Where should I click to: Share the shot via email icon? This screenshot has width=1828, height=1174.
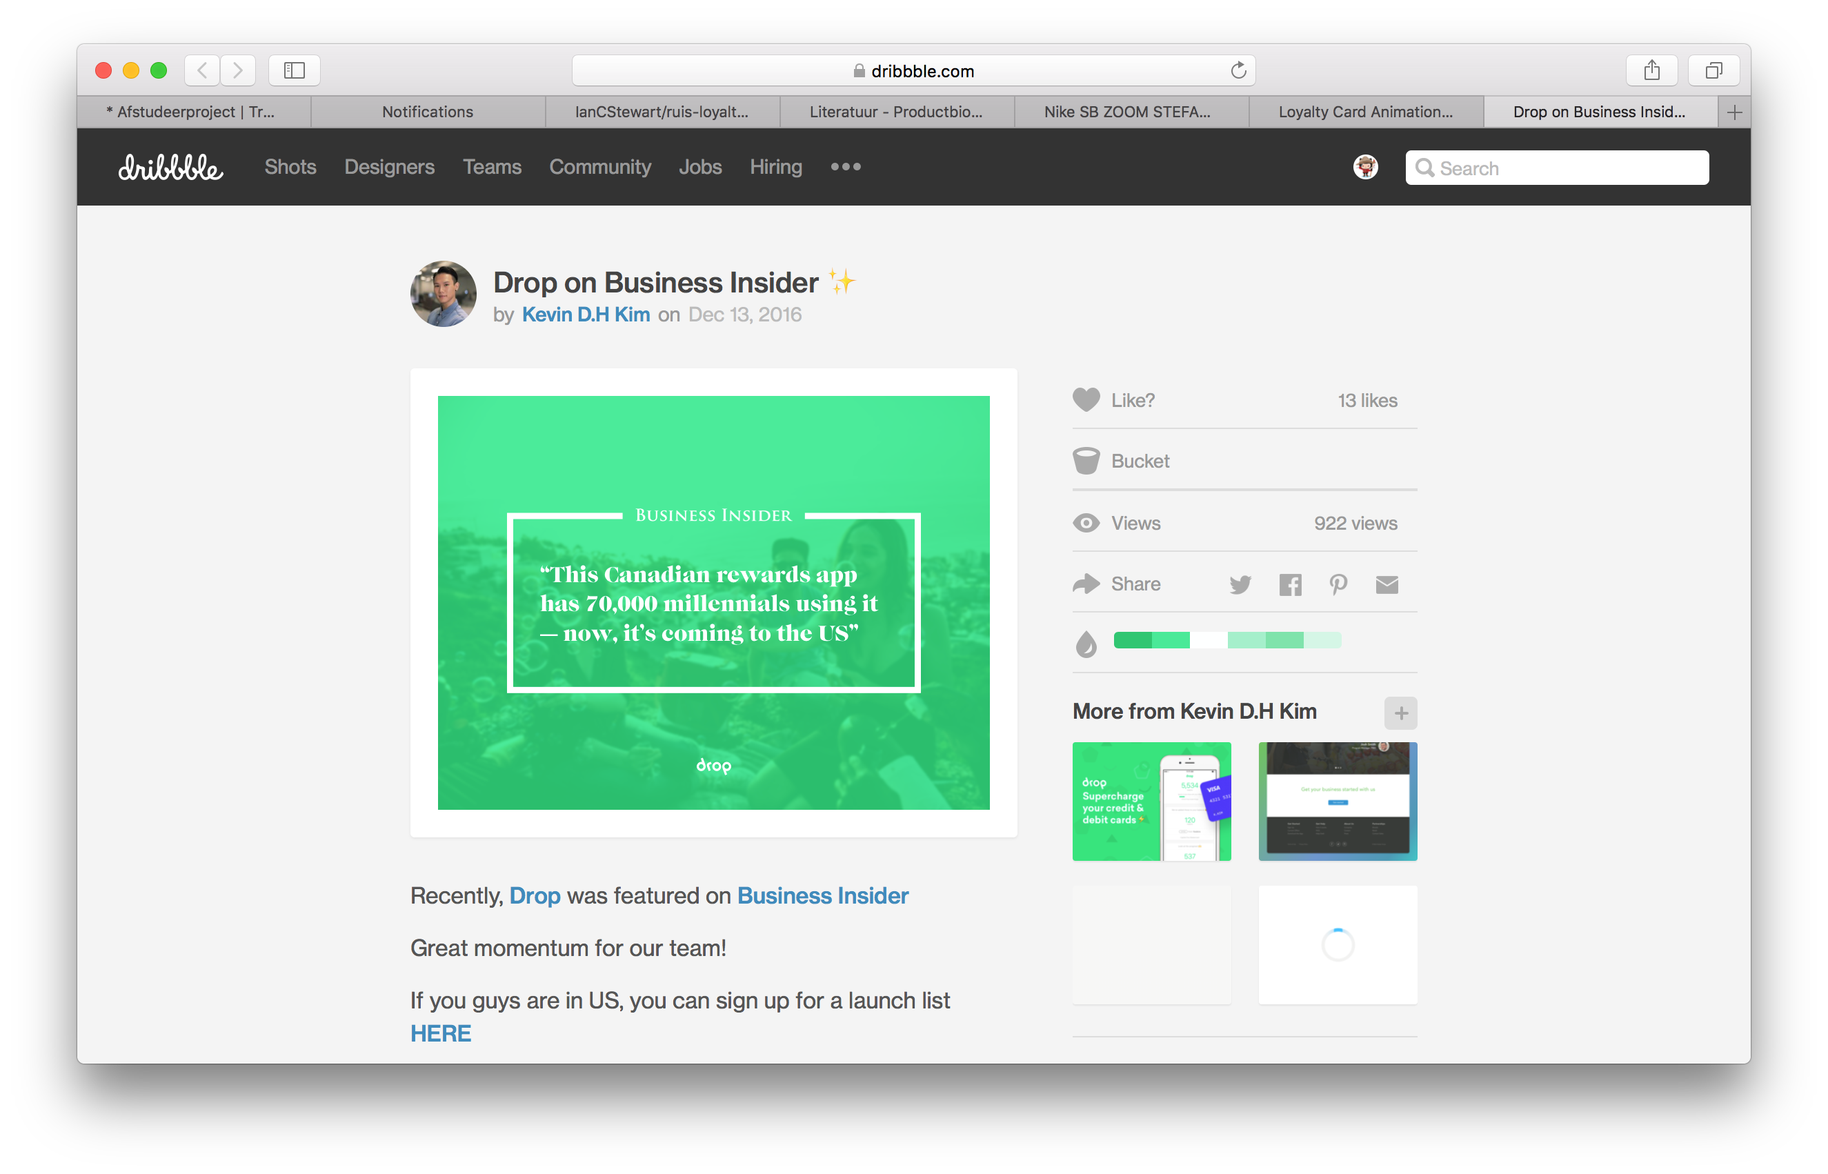pyautogui.click(x=1387, y=585)
